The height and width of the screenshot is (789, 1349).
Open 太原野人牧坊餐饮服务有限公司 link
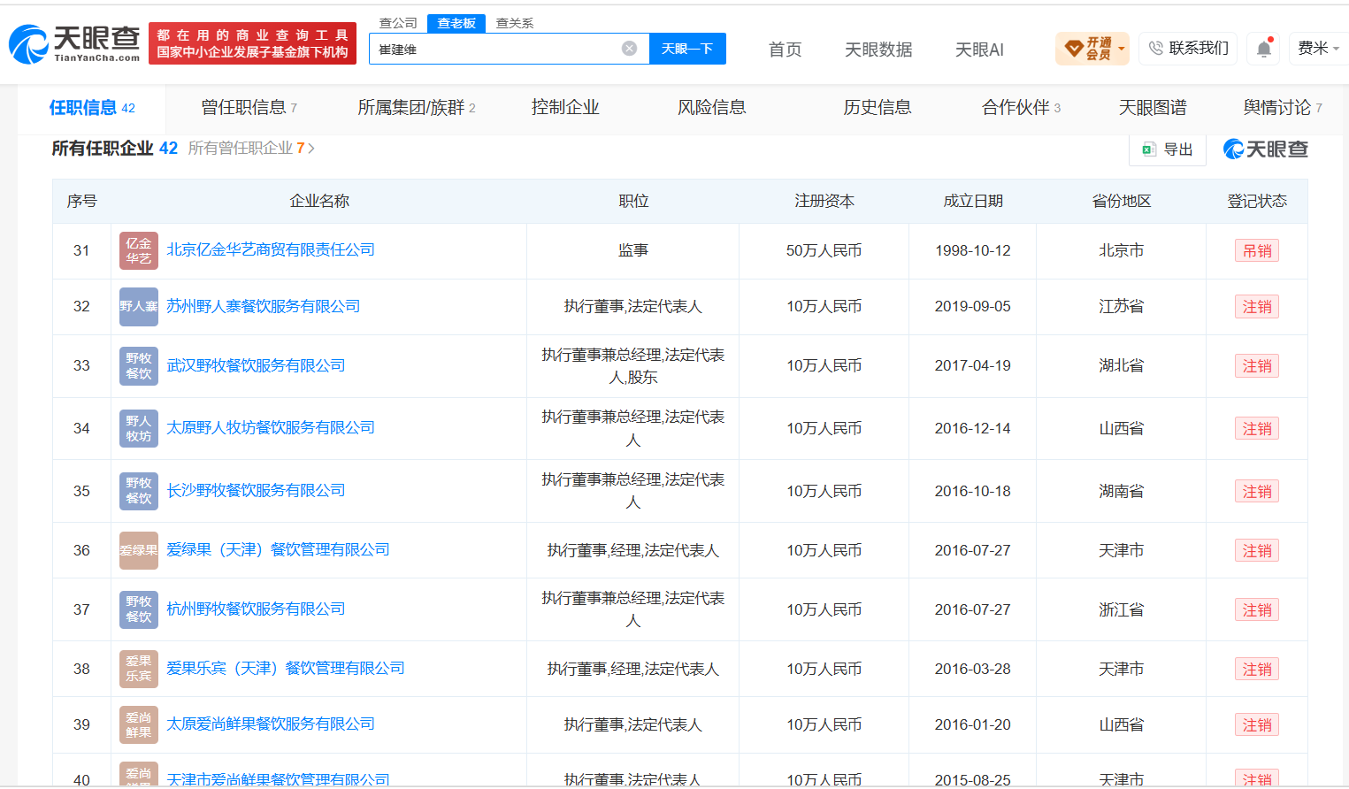click(271, 428)
